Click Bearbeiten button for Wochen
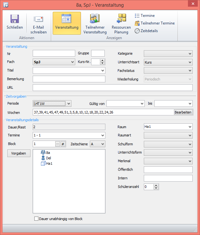The image size is (200, 235). click(x=183, y=112)
